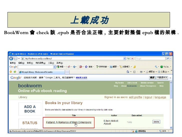
Task: Open the 檔案 File menu
Action: [x=13, y=63]
